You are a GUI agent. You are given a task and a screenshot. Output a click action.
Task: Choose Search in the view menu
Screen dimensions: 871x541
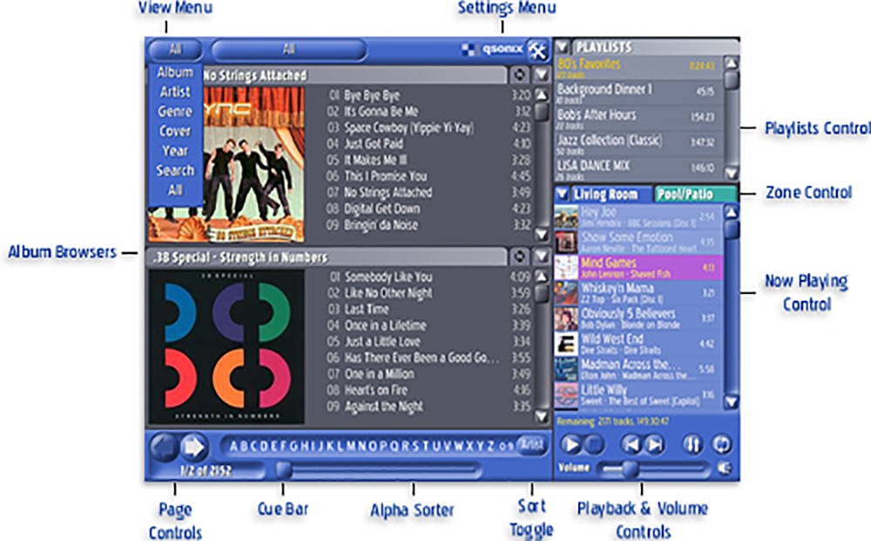pos(175,170)
